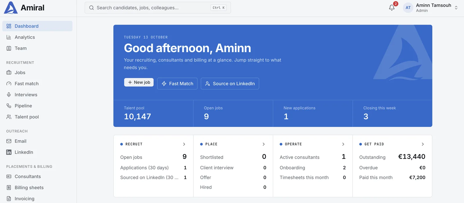Click 'Timesheets this month' row
Viewport: 464px width, 203px height.
[x=313, y=178]
